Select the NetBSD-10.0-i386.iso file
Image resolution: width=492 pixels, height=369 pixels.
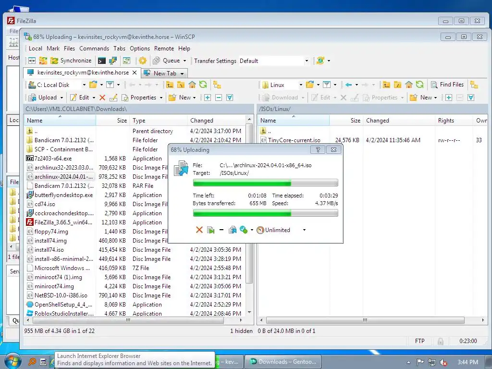pos(61,295)
